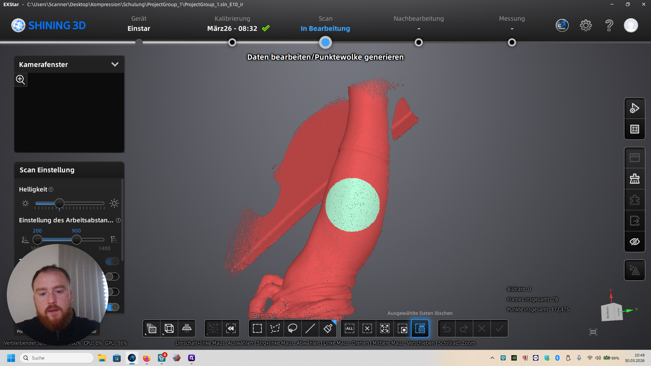Delete the selected data
The width and height of the screenshot is (651, 366).
click(420, 328)
